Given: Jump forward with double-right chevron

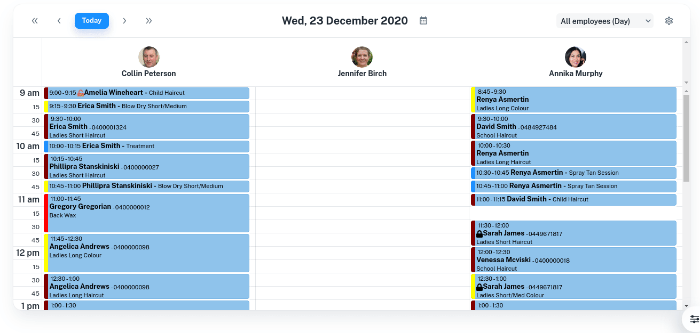Looking at the screenshot, I should [x=149, y=21].
